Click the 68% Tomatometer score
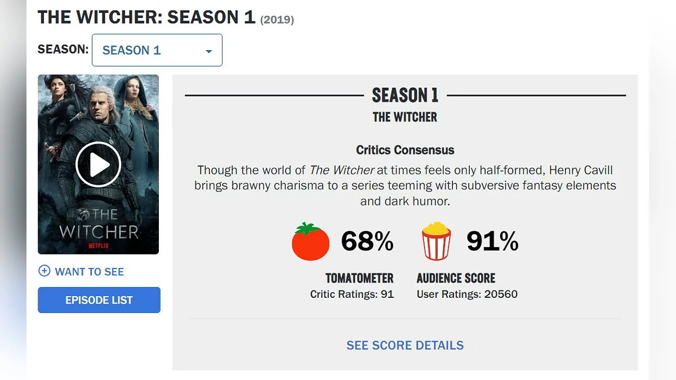This screenshot has height=380, width=676. (367, 242)
